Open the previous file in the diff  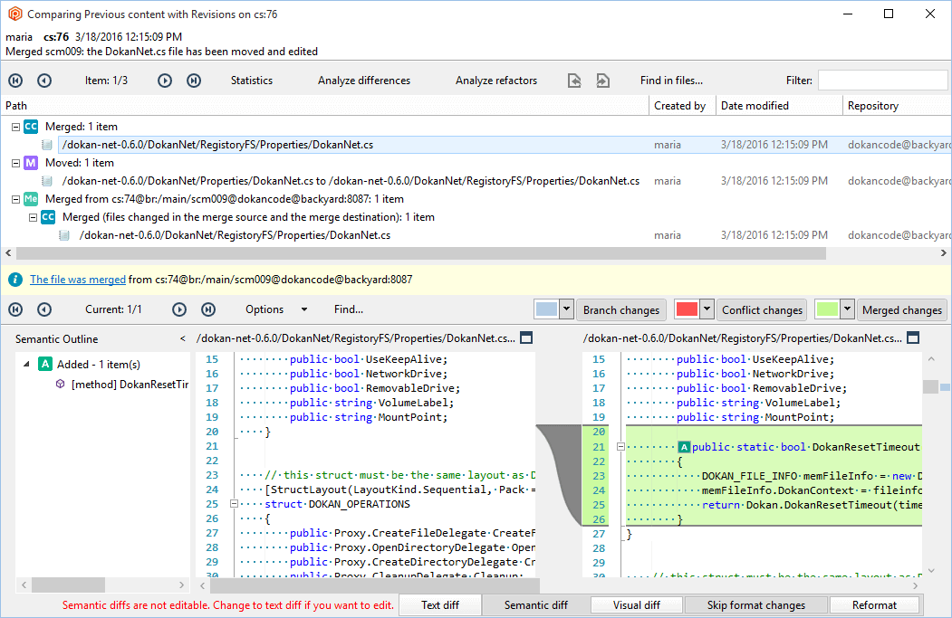[x=574, y=80]
